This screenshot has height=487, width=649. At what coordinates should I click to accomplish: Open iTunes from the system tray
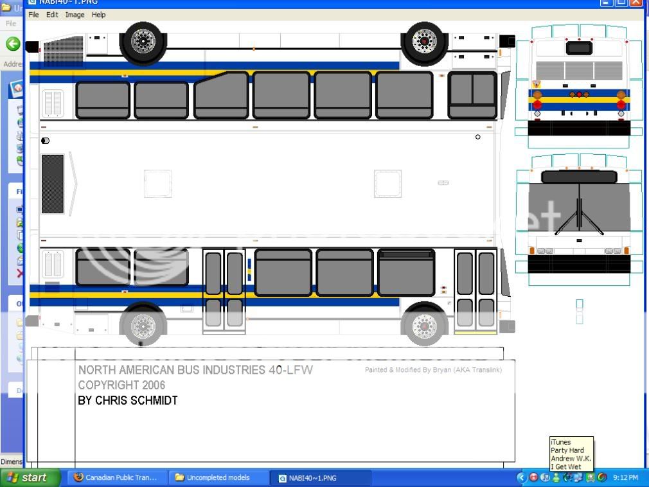pos(544,477)
